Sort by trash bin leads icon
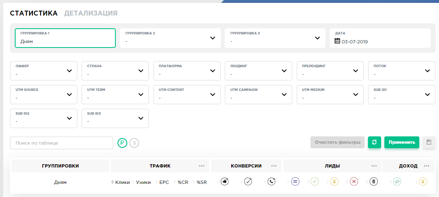Image resolution: width=439 pixels, height=197 pixels. pos(373,181)
